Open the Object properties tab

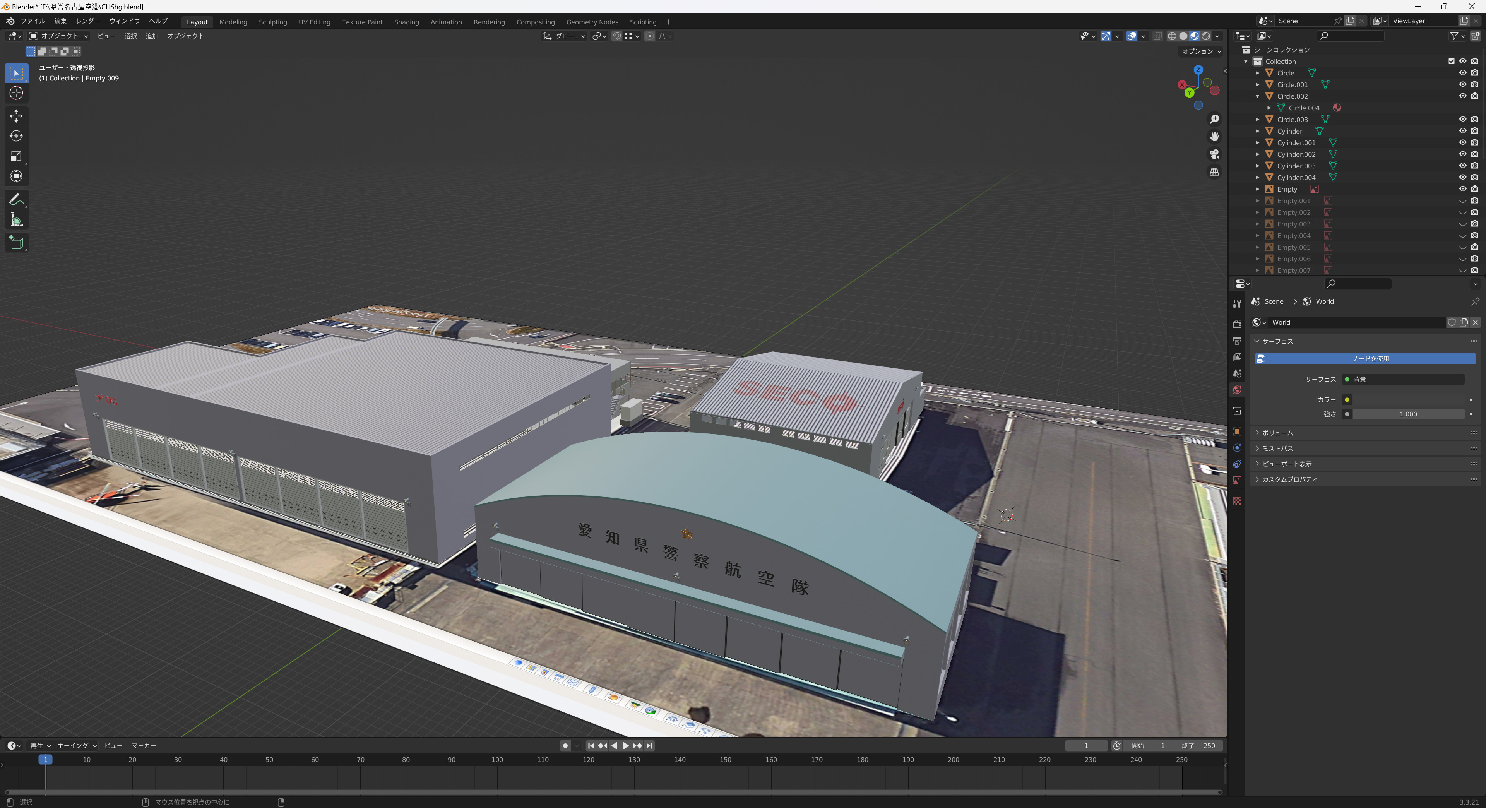pyautogui.click(x=1237, y=431)
